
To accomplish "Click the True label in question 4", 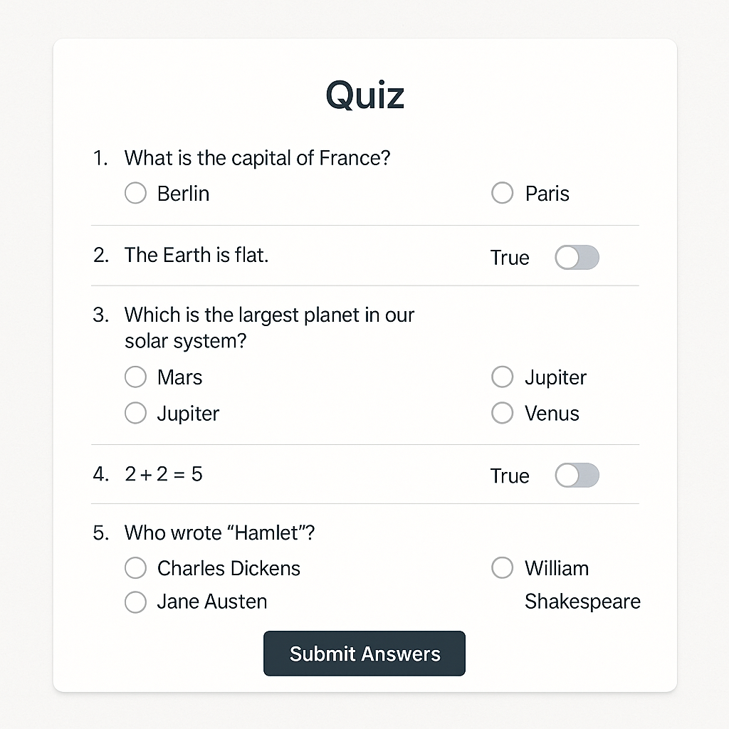I will point(510,476).
